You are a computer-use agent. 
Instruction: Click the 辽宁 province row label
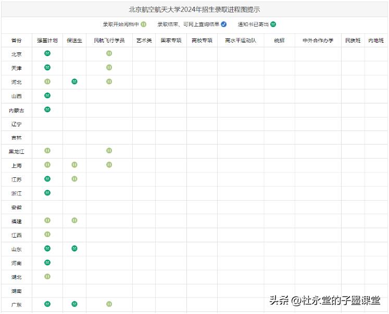click(17, 124)
